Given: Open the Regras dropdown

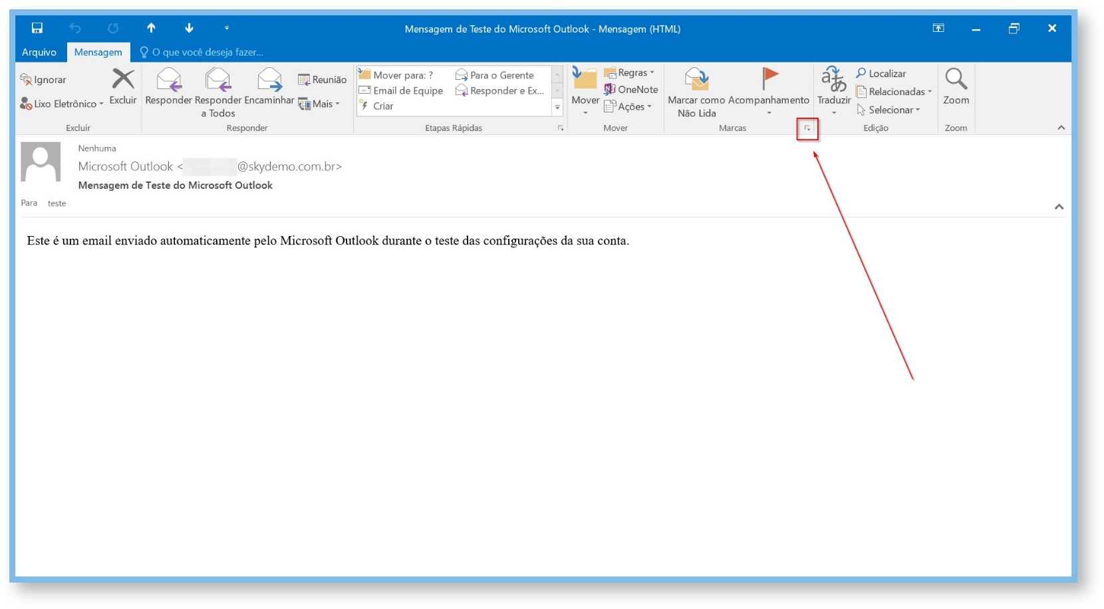Looking at the screenshot, I should tap(629, 72).
